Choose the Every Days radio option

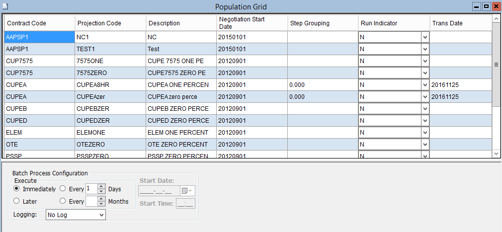(x=63, y=189)
